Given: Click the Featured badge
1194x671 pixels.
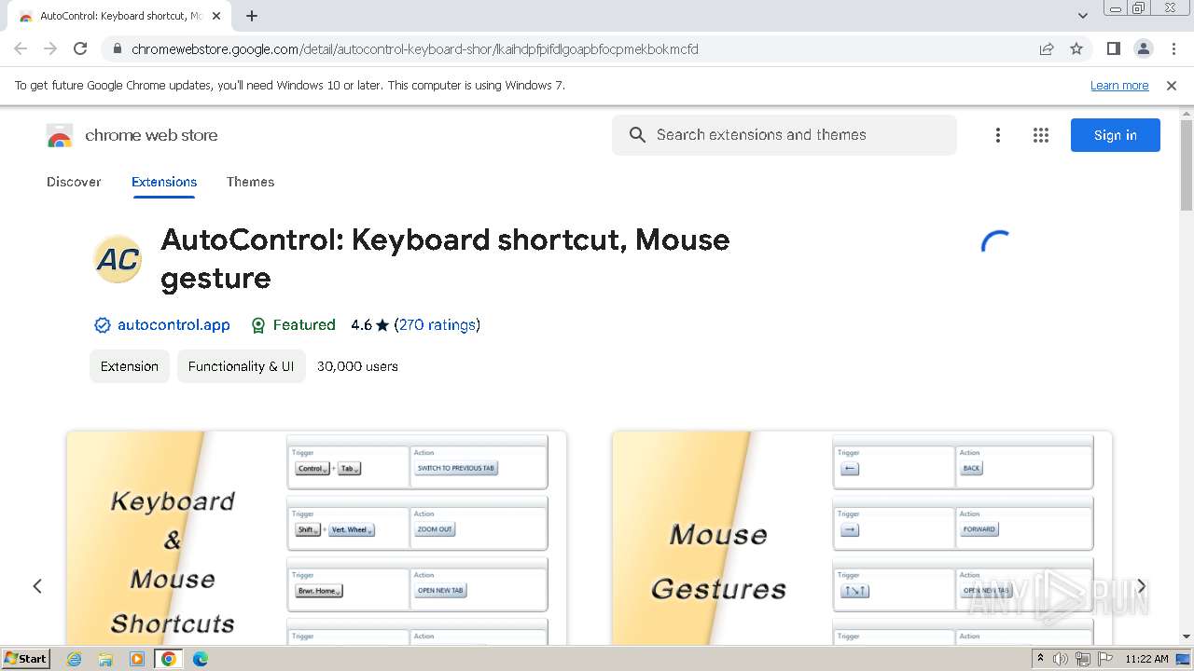Looking at the screenshot, I should (293, 325).
